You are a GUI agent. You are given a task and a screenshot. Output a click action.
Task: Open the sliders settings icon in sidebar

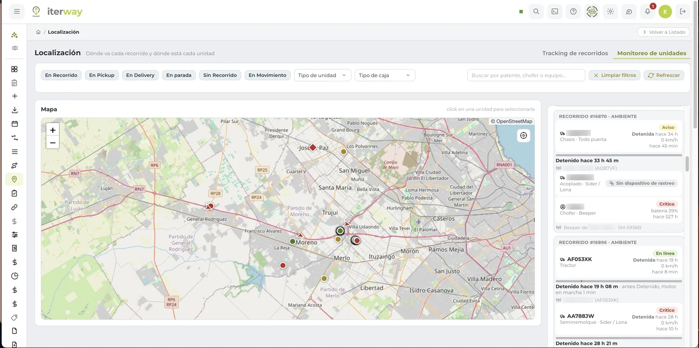pos(14,235)
